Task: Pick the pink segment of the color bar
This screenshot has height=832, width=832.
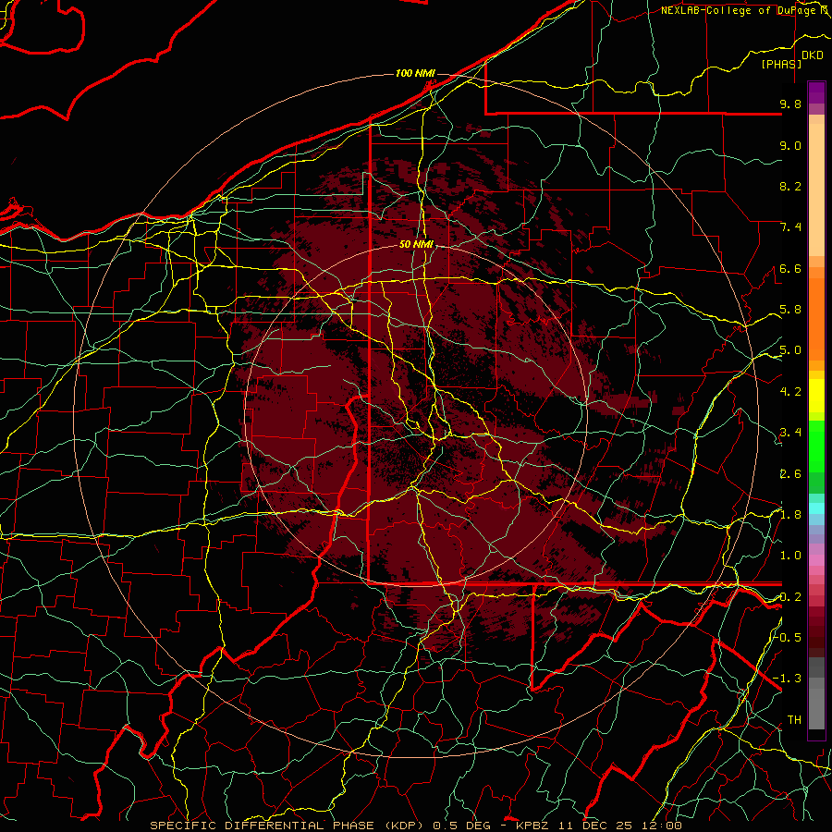Action: 816,560
